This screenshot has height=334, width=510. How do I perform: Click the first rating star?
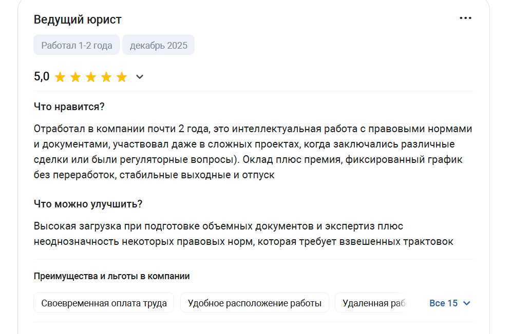coord(60,77)
